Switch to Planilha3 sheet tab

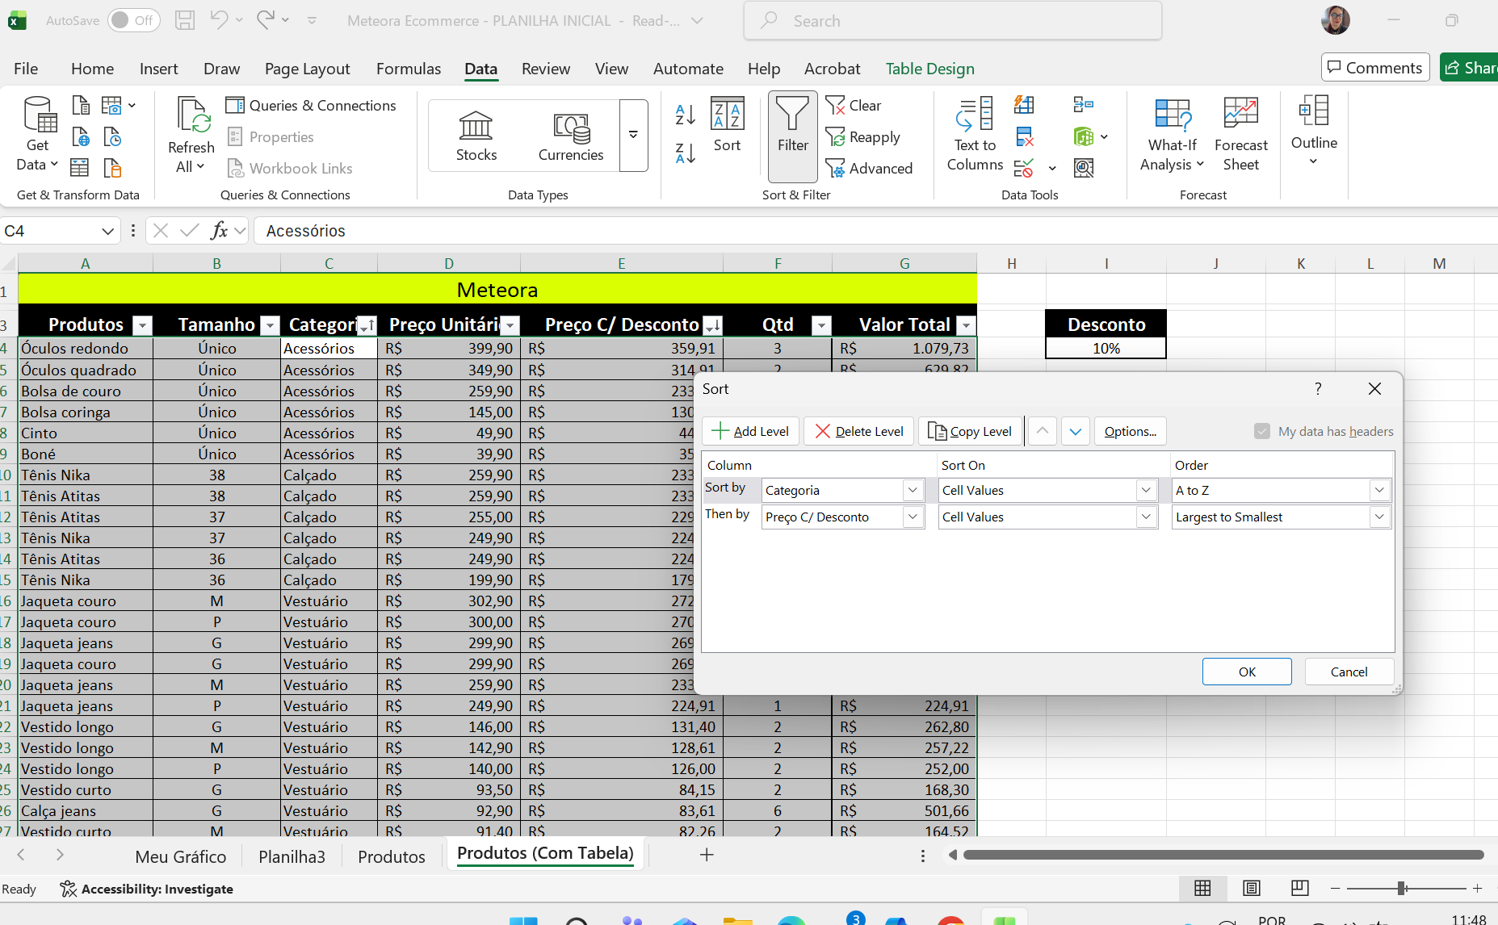[x=292, y=856]
